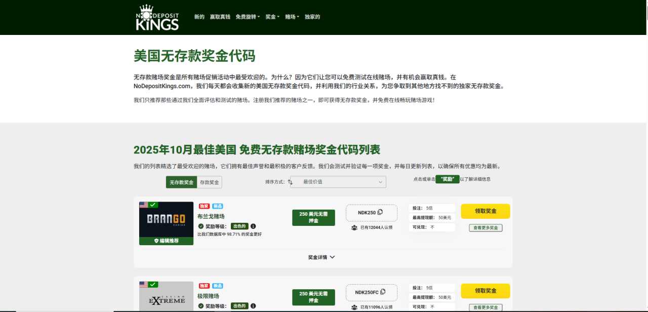Click the NDK250 code box
This screenshot has width=648, height=312.
[x=372, y=213]
